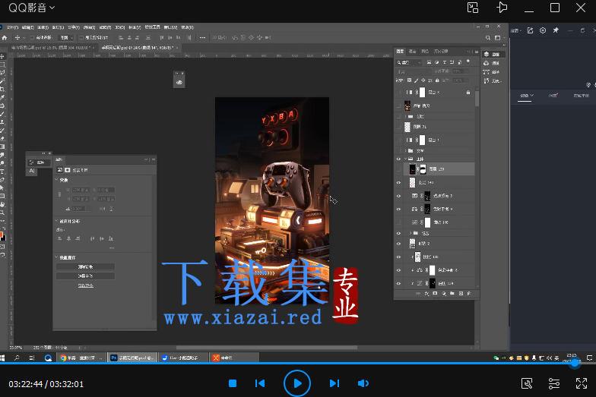Switch to the first document tab

(x=52, y=48)
